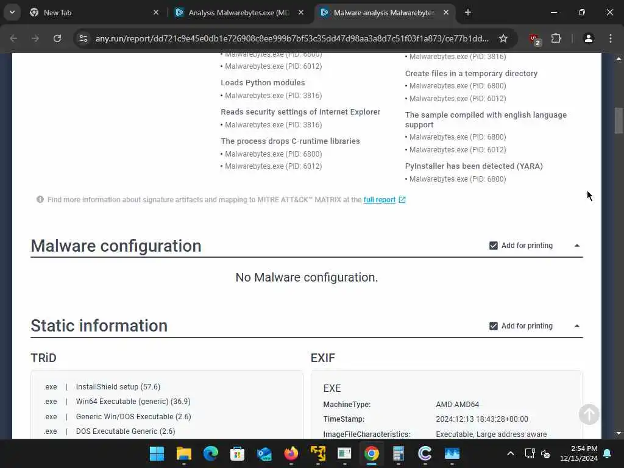Open a new browser tab with plus button
The width and height of the screenshot is (624, 468).
468,12
